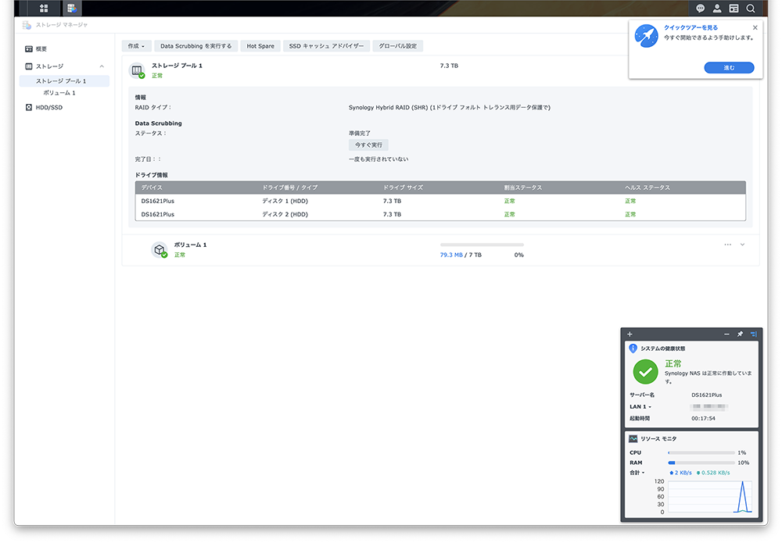
Task: Open Volume 1 three-dot more options
Action: 727,245
